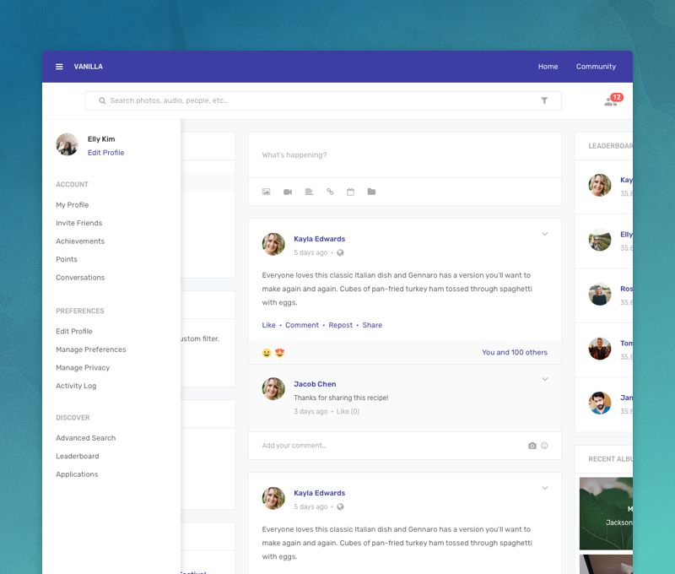
Task: Open Manage Privacy settings
Action: [x=83, y=368]
